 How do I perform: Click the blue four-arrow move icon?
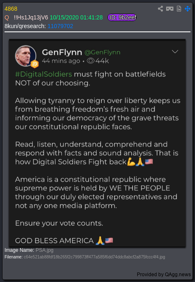pos(188,9)
